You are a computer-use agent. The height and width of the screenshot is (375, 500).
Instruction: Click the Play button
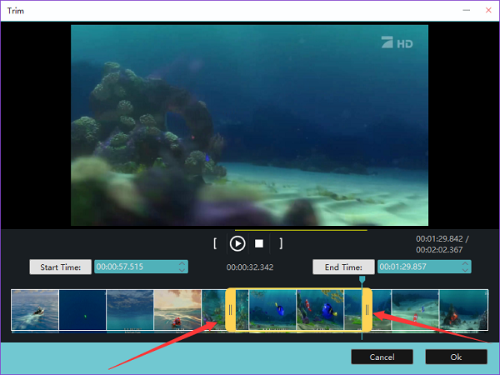point(237,243)
